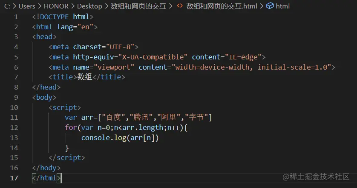Select the Desktop breadcrumb segment
Screen dimensions: 357x188
[89, 6]
